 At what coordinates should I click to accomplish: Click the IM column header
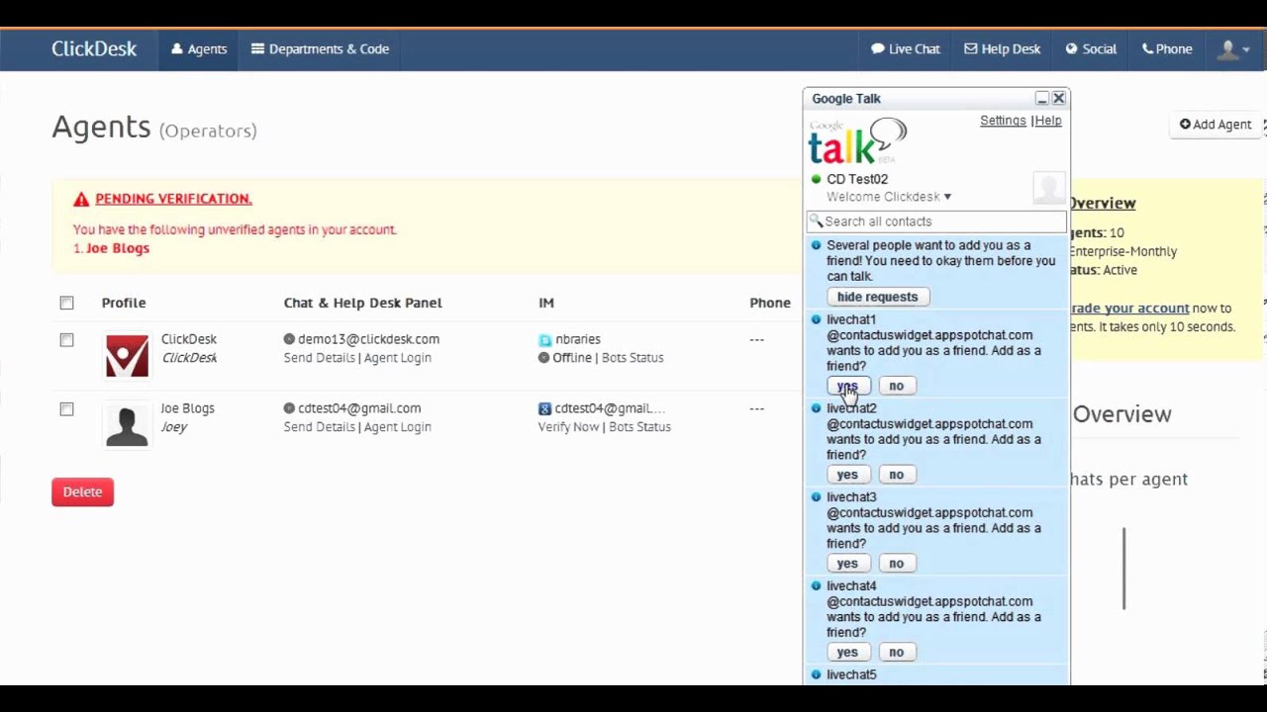click(x=546, y=303)
